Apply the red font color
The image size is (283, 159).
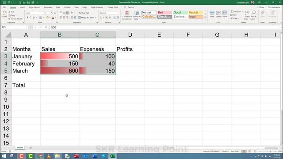(53, 18)
